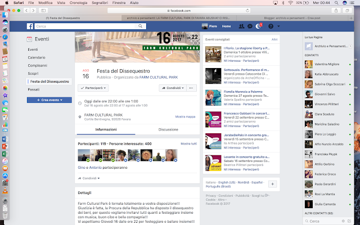
Task: Select Compleanni in Eventi sidebar
Action: point(38,65)
